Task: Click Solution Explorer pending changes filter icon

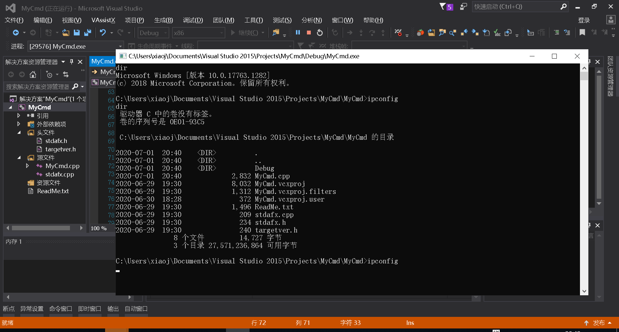Action: [49, 75]
